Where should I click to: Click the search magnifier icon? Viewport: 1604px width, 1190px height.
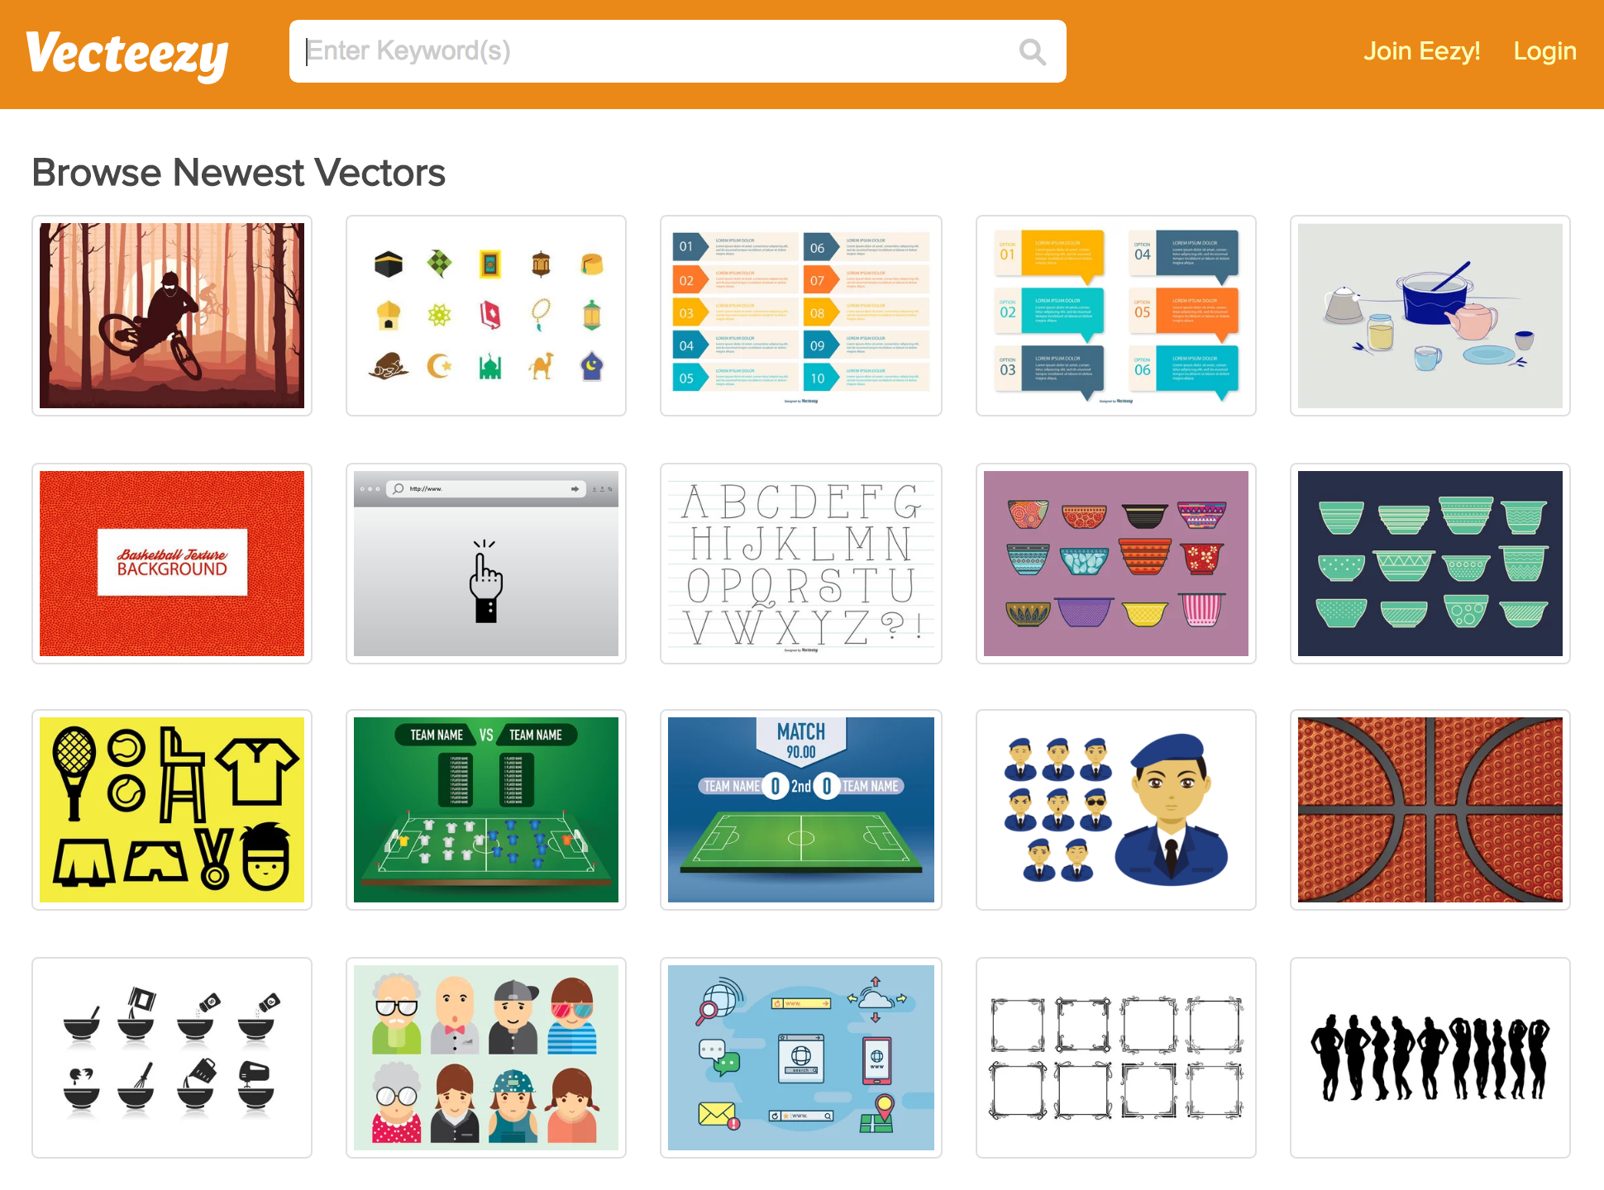[1032, 52]
